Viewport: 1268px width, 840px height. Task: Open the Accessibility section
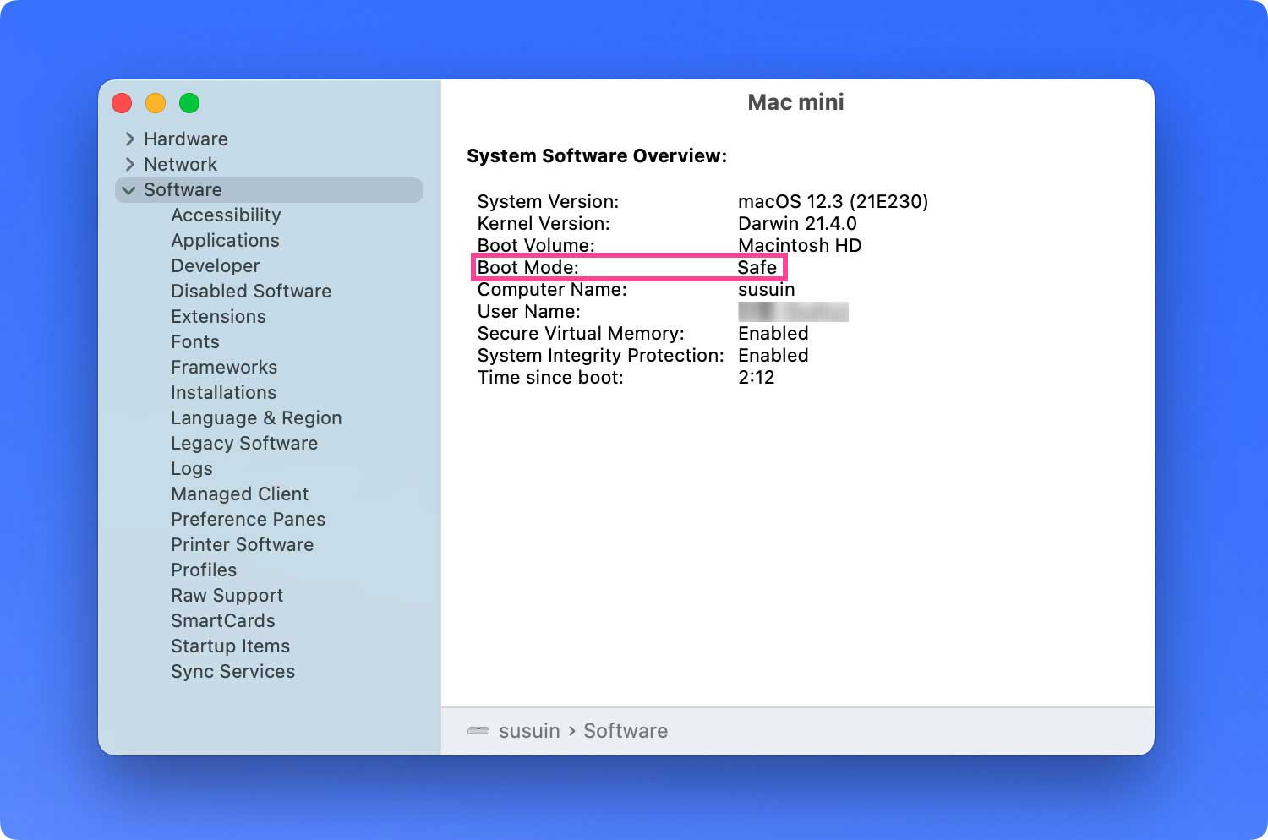click(226, 215)
